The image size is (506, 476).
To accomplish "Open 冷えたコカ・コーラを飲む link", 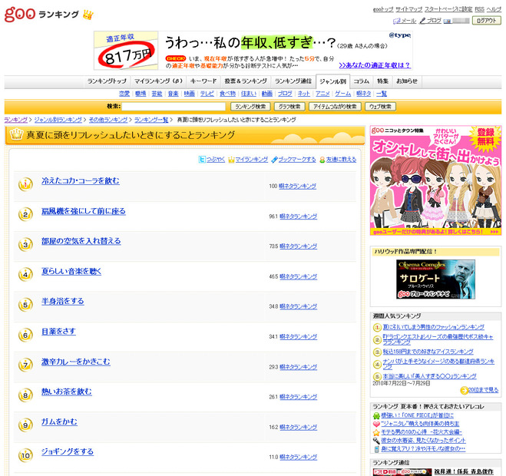I will click(x=81, y=181).
